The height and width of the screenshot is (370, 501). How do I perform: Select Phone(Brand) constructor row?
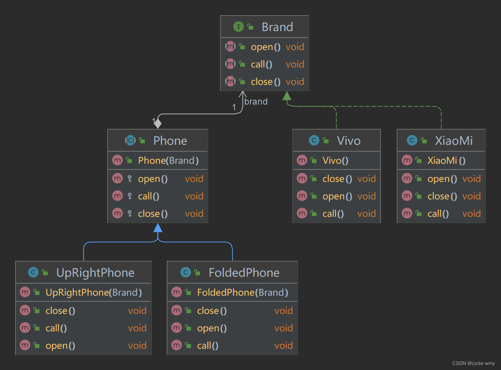(158, 160)
